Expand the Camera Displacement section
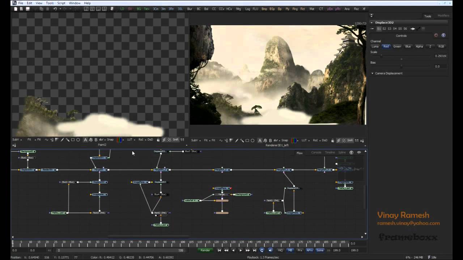 point(388,73)
